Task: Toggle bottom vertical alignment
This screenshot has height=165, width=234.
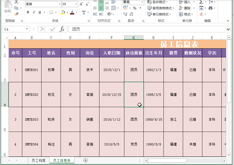Action: pyautogui.click(x=107, y=3)
